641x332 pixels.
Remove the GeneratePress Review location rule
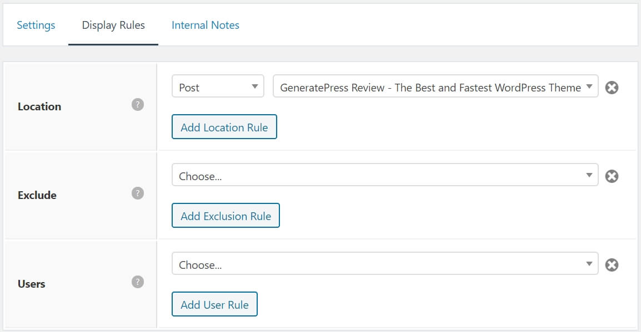[x=612, y=88]
